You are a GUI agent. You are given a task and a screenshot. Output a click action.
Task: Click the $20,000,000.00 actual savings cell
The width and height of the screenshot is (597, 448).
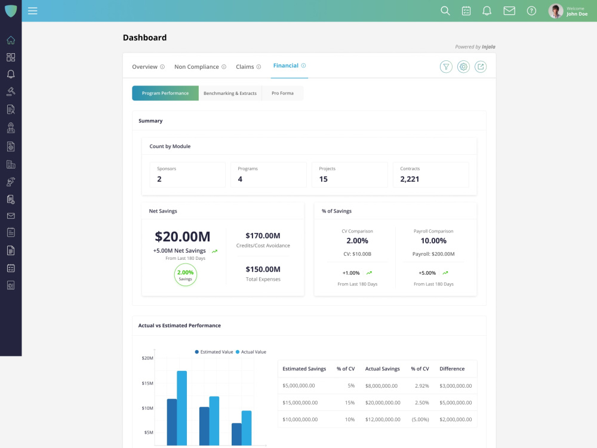(383, 403)
